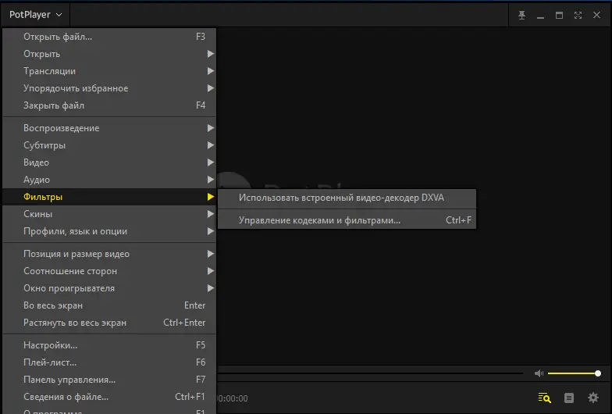The height and width of the screenshot is (414, 612).
Task: Mute audio with the speaker icon
Action: pyautogui.click(x=539, y=373)
